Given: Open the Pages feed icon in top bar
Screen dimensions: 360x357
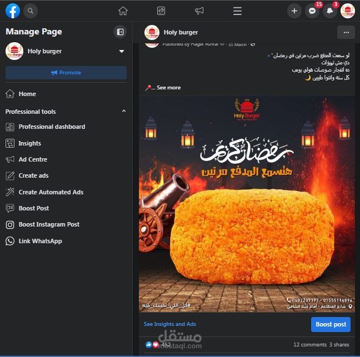Looking at the screenshot, I should 161,11.
